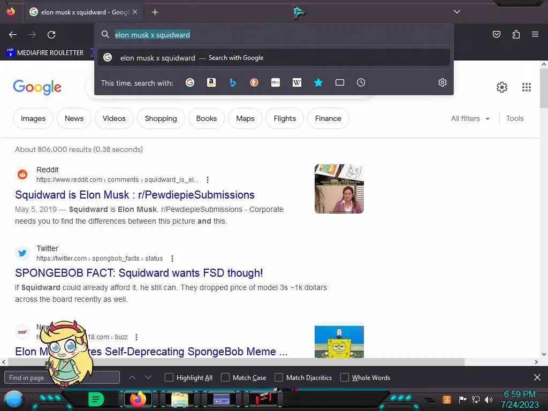The width and height of the screenshot is (548, 411).
Task: Search this time with Google icon
Action: click(190, 82)
